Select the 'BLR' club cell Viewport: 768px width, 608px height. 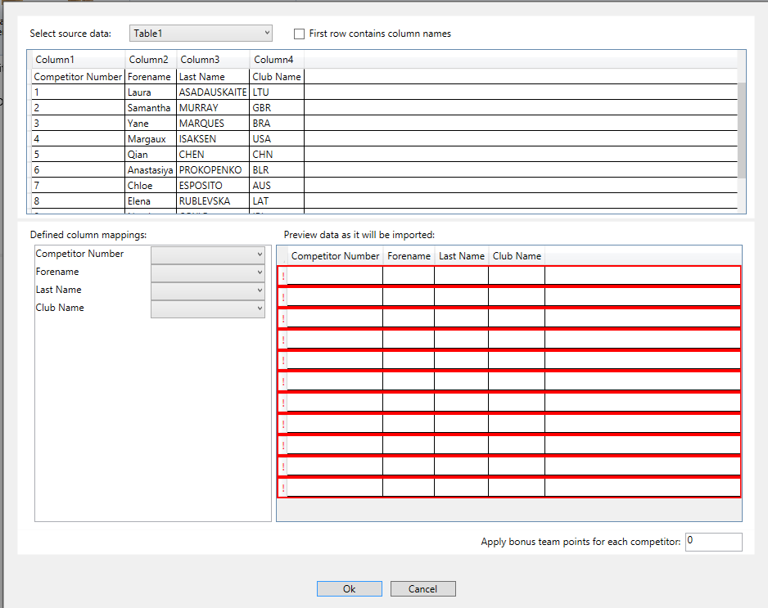coord(278,170)
